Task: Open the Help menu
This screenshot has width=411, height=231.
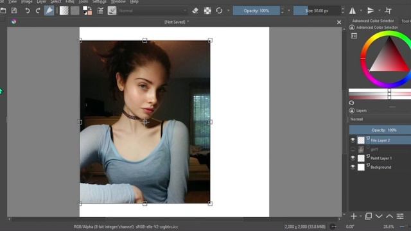Action: 134,1
